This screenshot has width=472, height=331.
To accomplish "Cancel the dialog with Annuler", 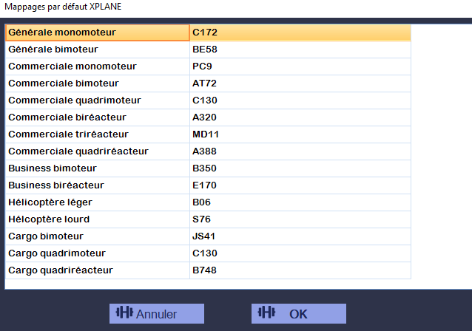I will click(157, 313).
